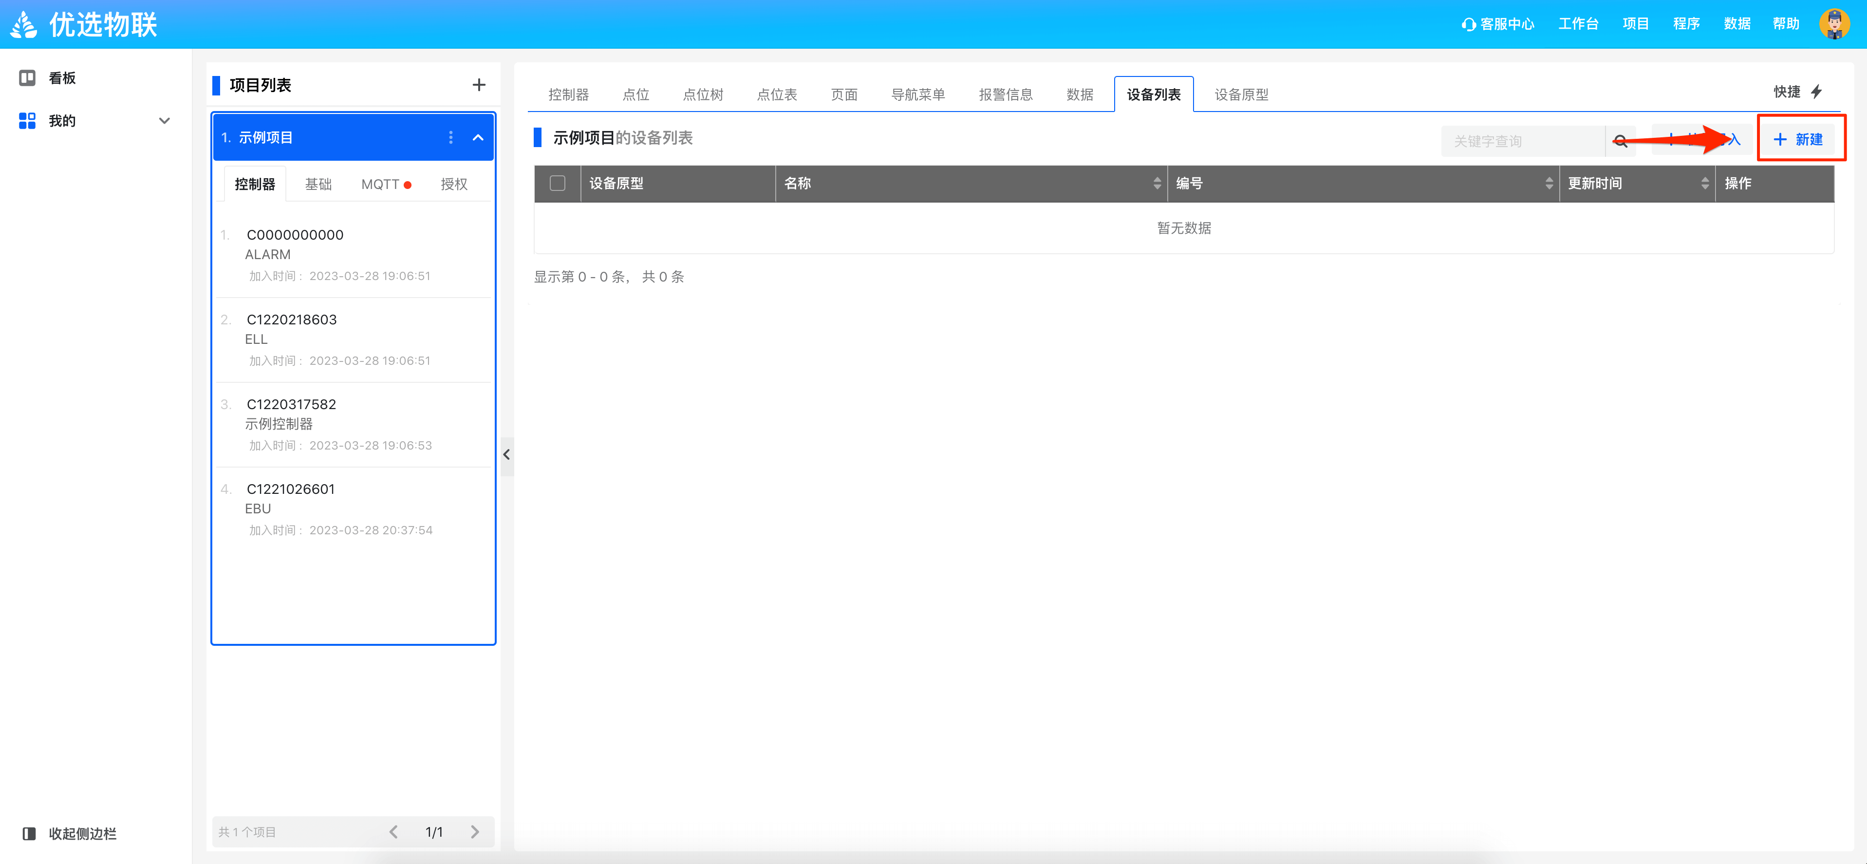Click the 看板 board icon in sidebar
Screen dimensions: 1867x864
[x=28, y=77]
